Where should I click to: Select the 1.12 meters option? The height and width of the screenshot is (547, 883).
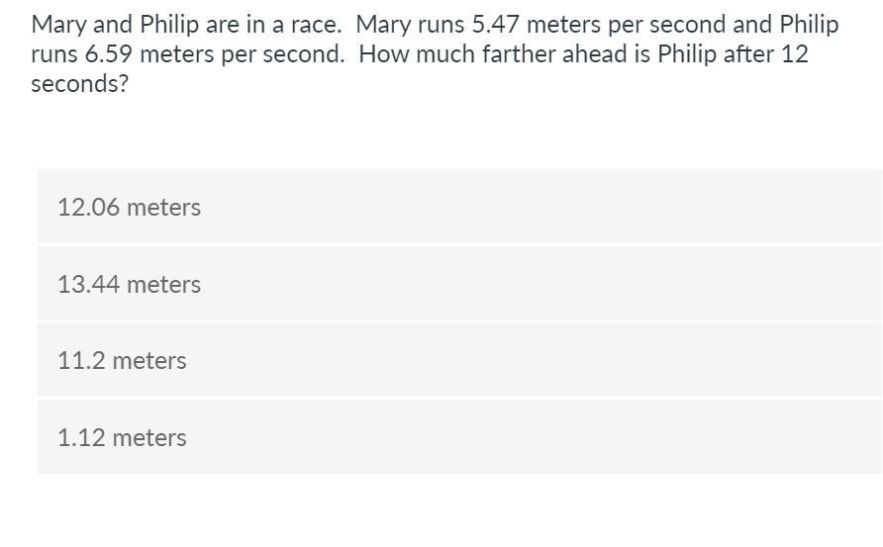pos(459,437)
